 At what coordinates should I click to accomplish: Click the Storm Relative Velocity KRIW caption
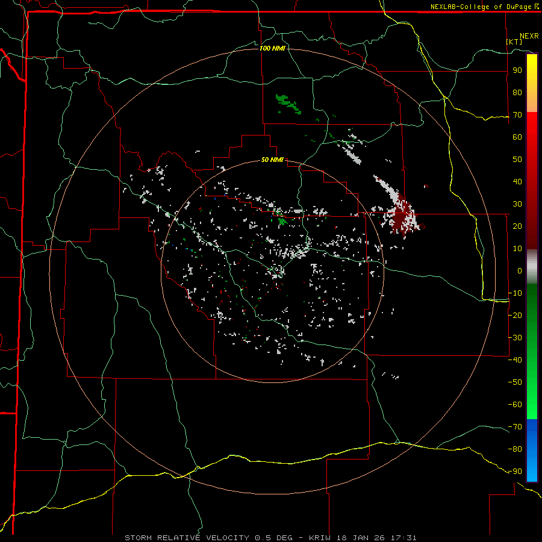pyautogui.click(x=270, y=538)
